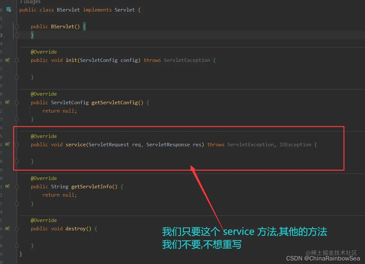Click @Override annotation above getServletConfig
The width and height of the screenshot is (365, 264).
tap(44, 94)
